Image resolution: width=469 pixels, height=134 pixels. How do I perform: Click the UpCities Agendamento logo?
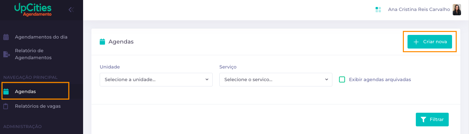[x=33, y=10]
